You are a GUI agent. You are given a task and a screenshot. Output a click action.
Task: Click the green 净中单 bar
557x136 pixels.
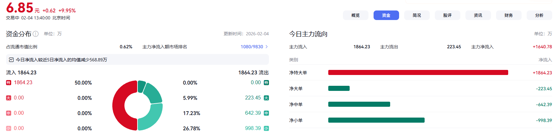pyautogui.click(x=359, y=104)
